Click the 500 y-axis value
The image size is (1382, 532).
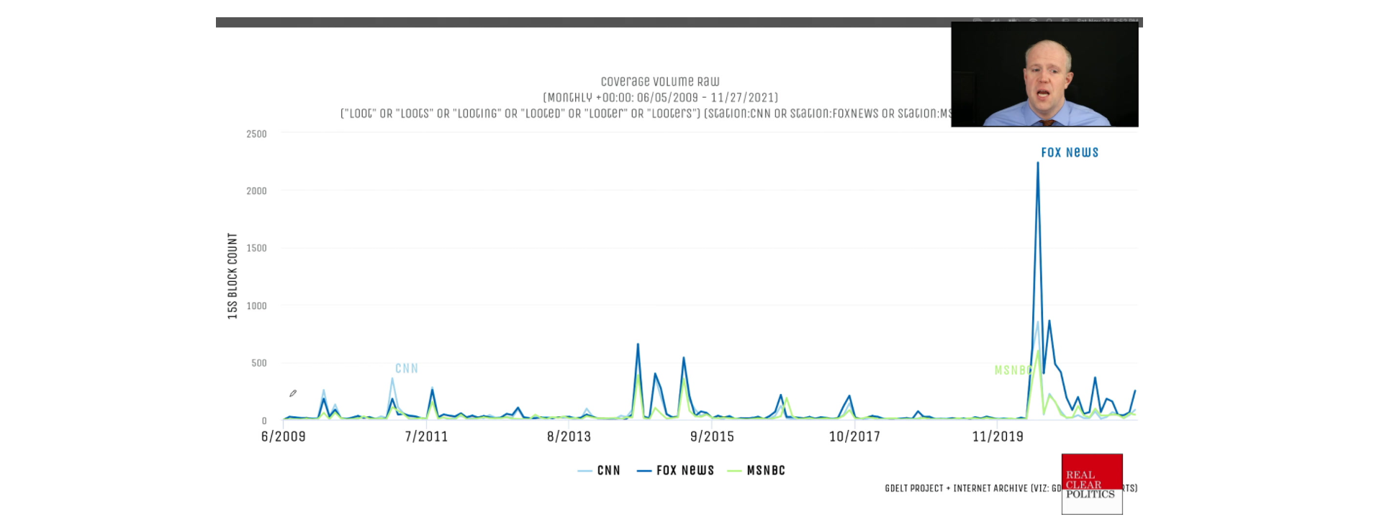pos(259,363)
